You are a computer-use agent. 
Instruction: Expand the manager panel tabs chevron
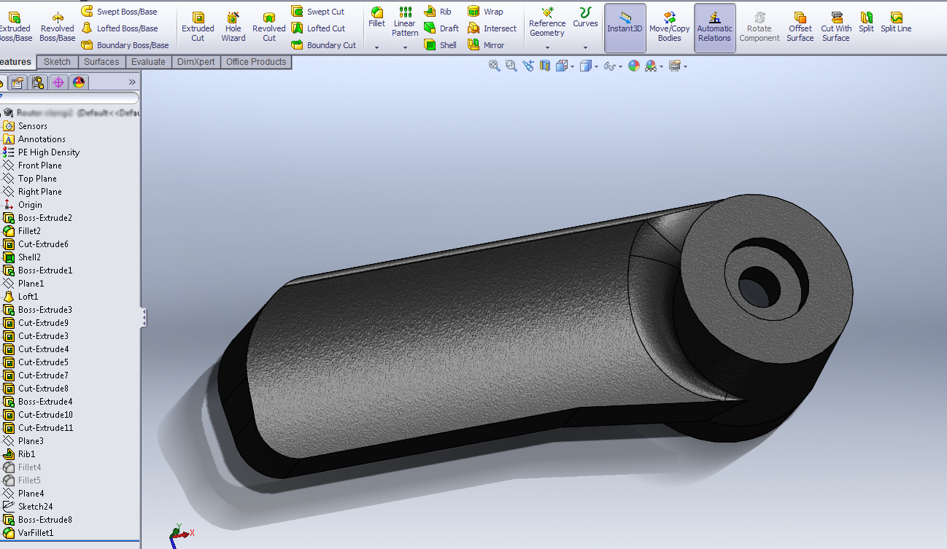coord(132,82)
